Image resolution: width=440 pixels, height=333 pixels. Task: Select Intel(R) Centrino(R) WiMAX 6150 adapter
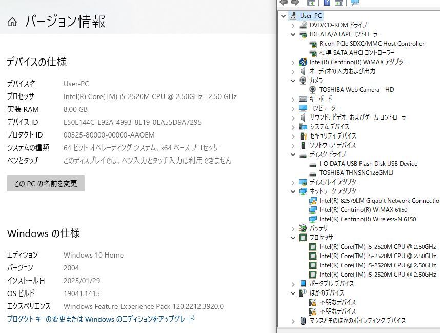click(x=364, y=210)
